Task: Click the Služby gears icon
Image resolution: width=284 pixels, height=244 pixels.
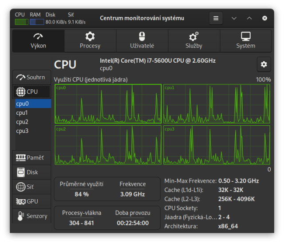Action: click(x=194, y=36)
